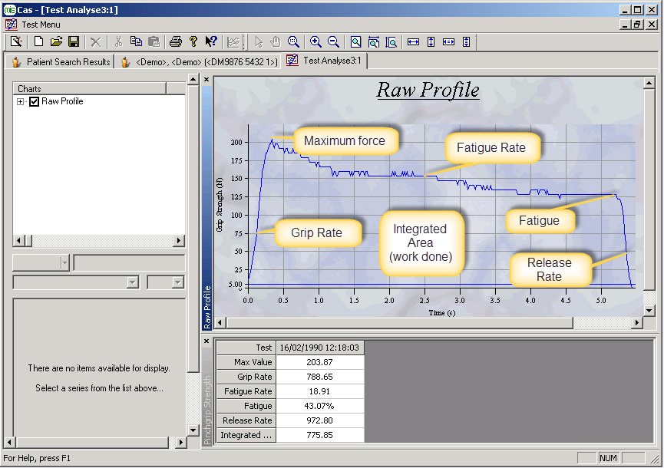664x468 pixels.
Task: Paste using the clipboard icon
Action: click(154, 41)
